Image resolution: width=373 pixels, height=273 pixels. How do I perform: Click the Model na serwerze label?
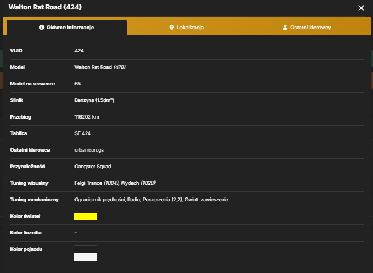click(33, 84)
